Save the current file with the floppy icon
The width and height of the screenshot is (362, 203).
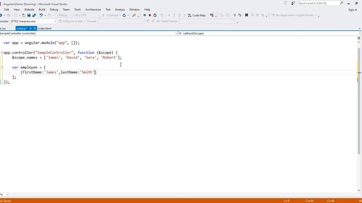[29, 15]
